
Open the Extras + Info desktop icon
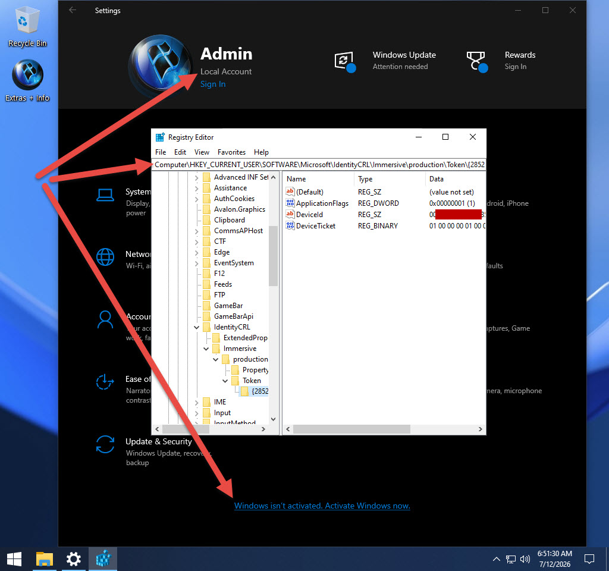click(27, 81)
